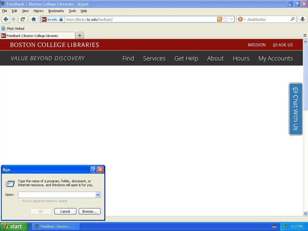Image resolution: width=308 pixels, height=231 pixels.
Task: Subscribe using the RSS feed icon
Action: point(219,19)
